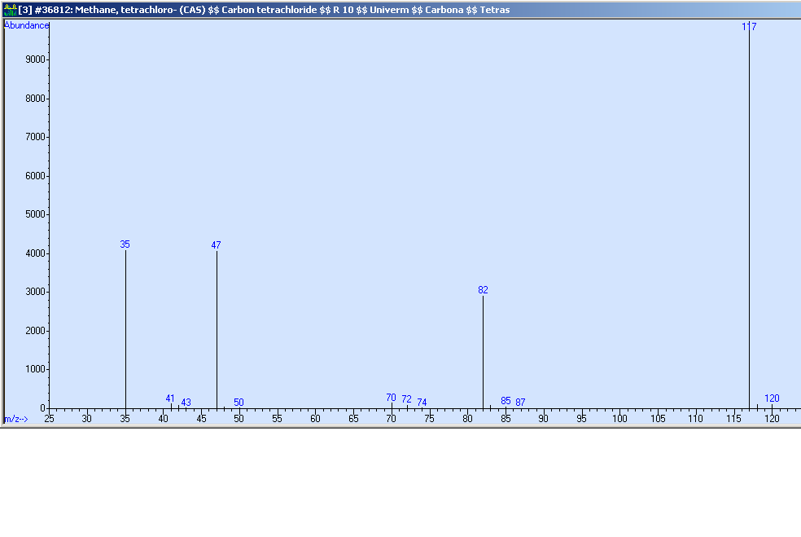Click the small peak label 43
This screenshot has width=801, height=537.
coord(186,403)
